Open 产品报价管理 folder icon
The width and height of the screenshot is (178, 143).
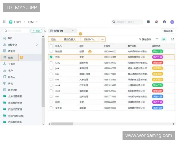4,109
